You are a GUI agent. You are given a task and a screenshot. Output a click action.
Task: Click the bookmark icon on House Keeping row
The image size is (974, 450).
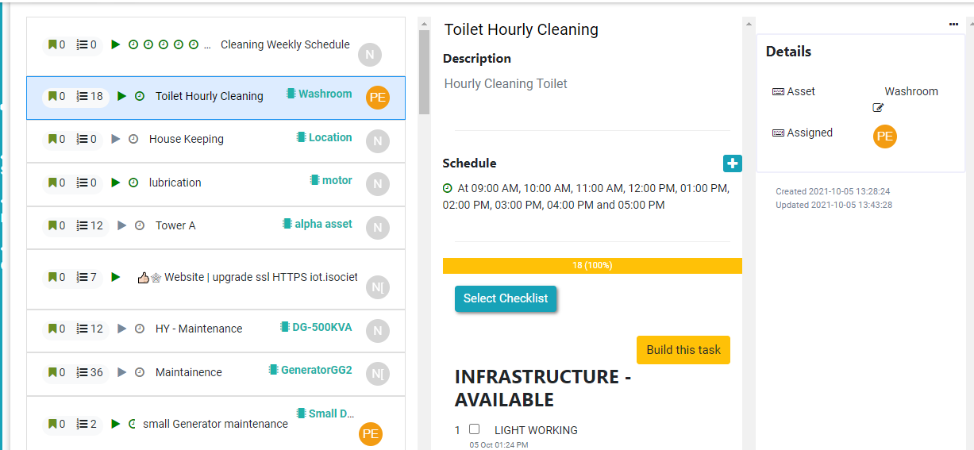53,139
